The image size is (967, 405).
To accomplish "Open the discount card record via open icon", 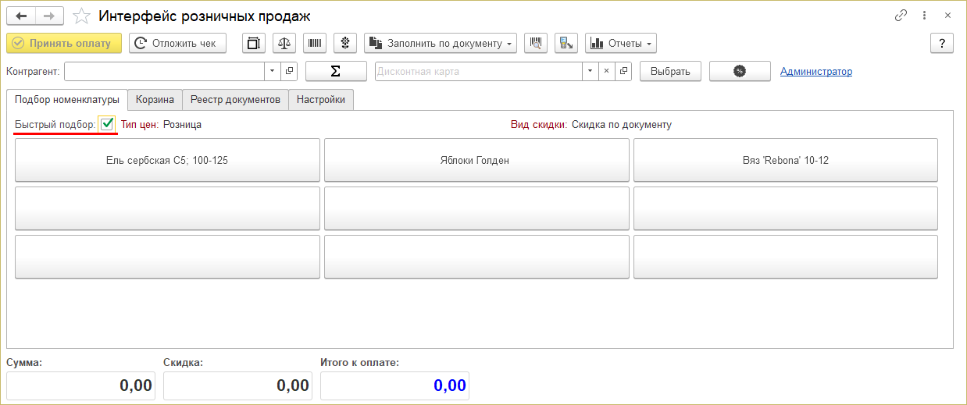I will (x=623, y=71).
